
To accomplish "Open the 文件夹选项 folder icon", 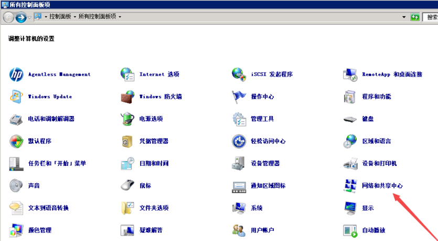I will coord(127,208).
